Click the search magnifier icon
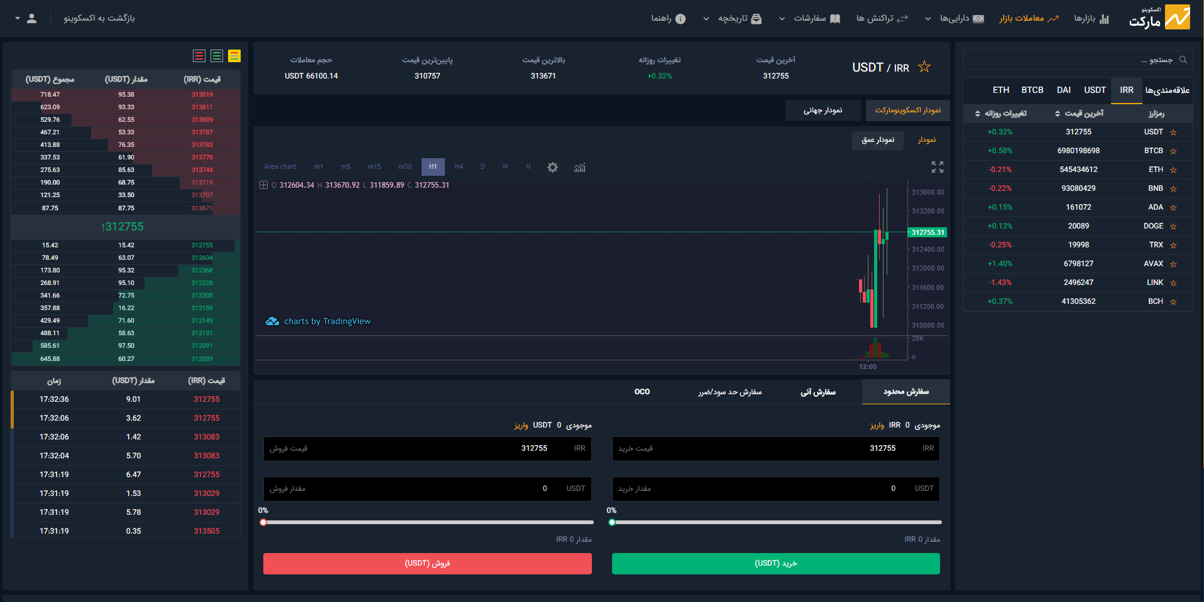The height and width of the screenshot is (602, 1204). [1183, 60]
